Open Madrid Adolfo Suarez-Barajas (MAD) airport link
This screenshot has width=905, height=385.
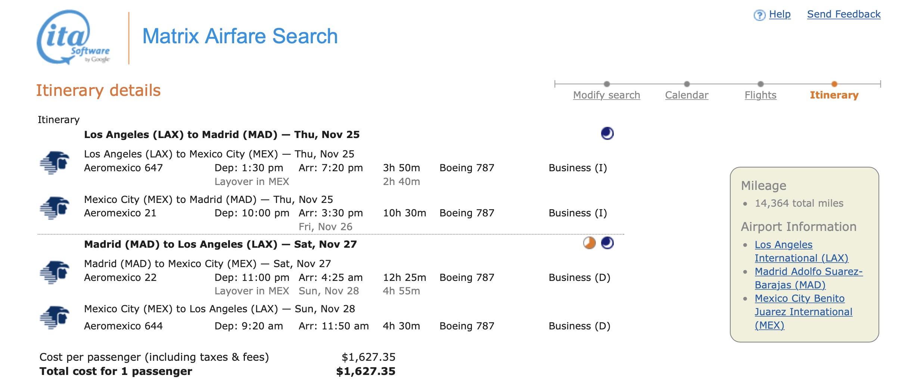pyautogui.click(x=808, y=278)
